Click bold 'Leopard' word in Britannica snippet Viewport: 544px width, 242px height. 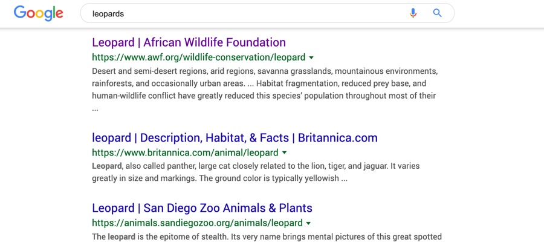pos(107,166)
